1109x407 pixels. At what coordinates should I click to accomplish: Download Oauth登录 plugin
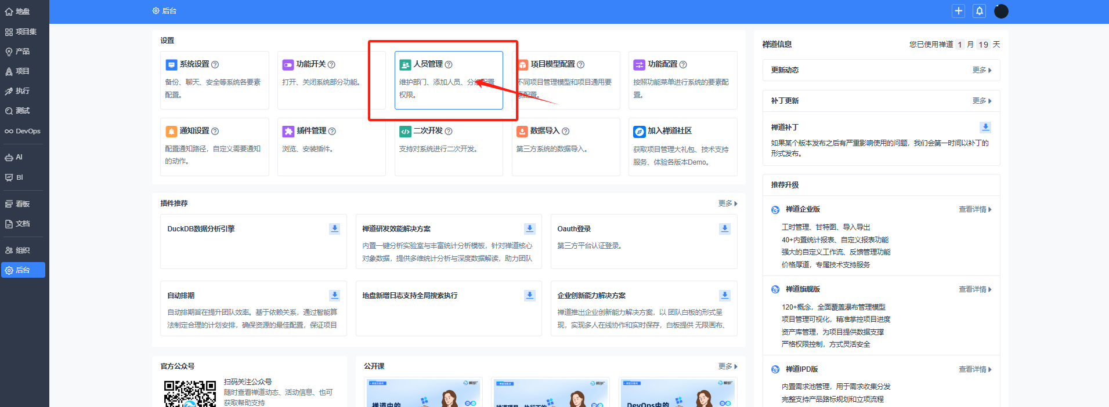point(725,228)
